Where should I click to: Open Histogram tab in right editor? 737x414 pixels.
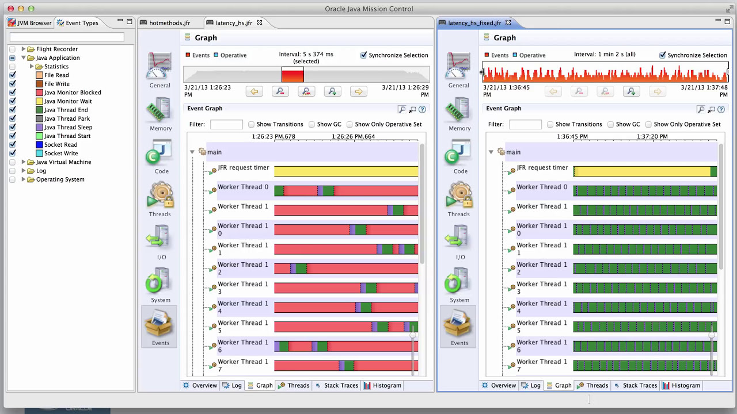681,385
